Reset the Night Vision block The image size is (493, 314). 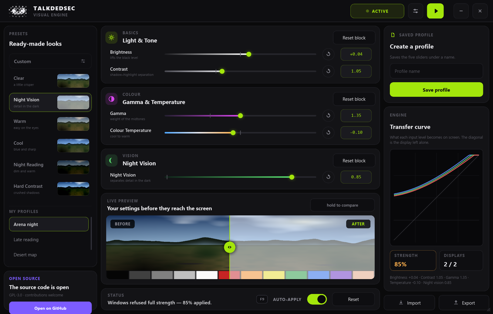point(354,160)
